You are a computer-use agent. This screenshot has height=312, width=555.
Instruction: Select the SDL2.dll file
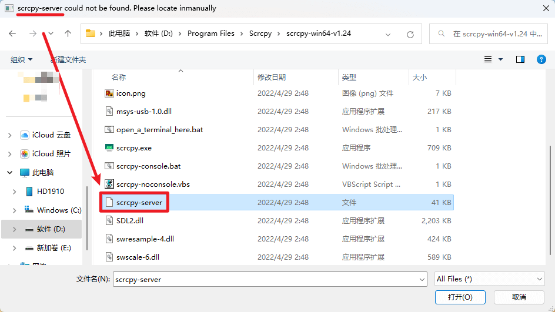pos(129,220)
